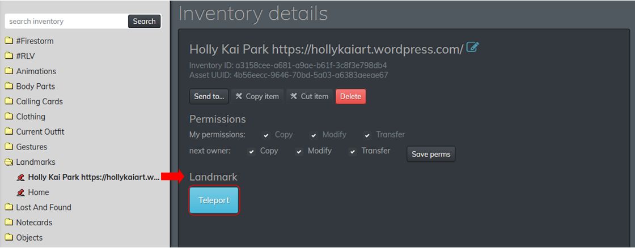Toggle next owner Transfer checkbox
The width and height of the screenshot is (635, 248).
pyautogui.click(x=353, y=152)
